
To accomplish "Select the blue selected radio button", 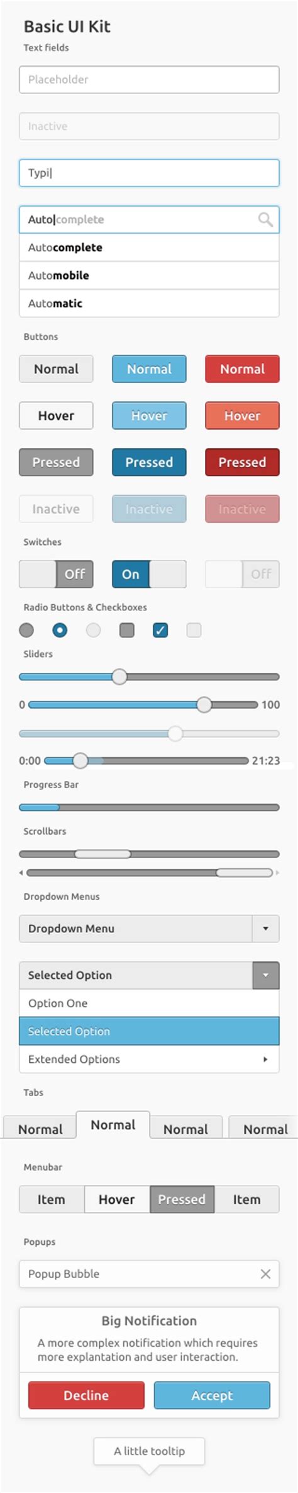I will click(x=60, y=630).
